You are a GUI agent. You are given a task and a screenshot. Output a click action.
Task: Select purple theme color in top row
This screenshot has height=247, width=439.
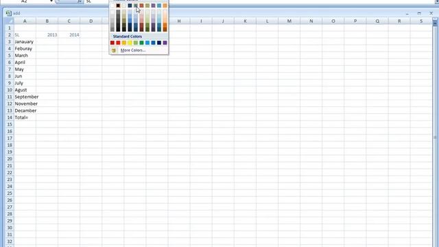(154, 5)
